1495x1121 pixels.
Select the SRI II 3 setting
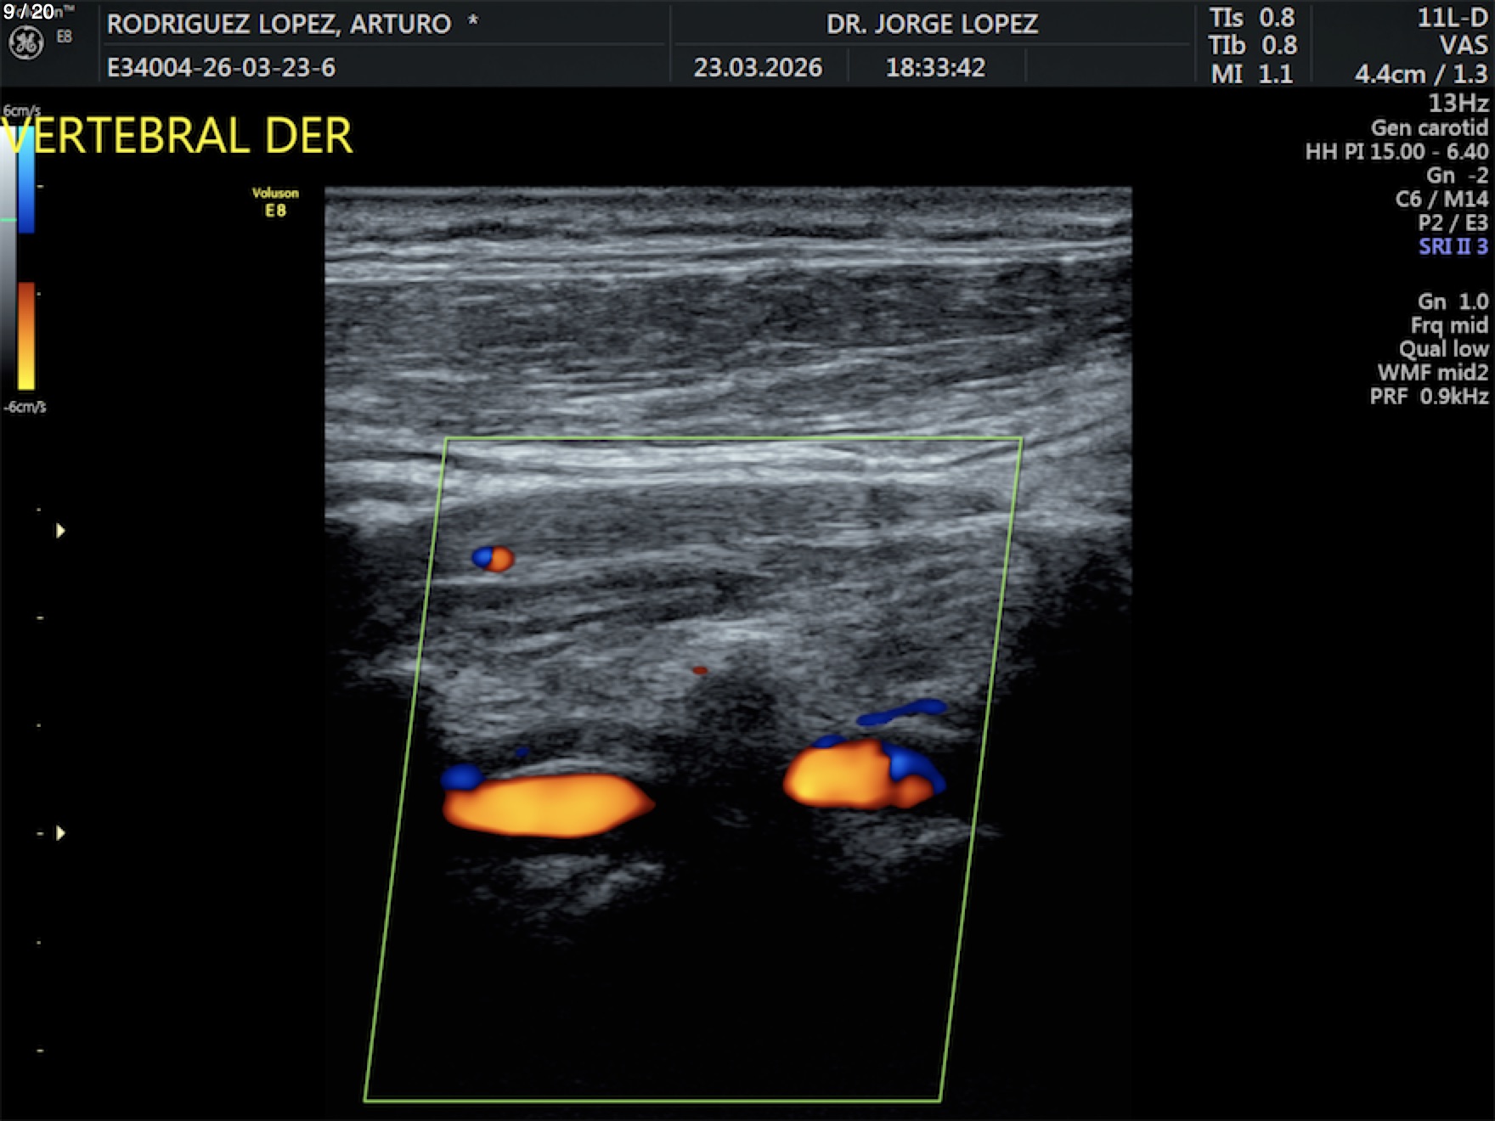pos(1453,247)
